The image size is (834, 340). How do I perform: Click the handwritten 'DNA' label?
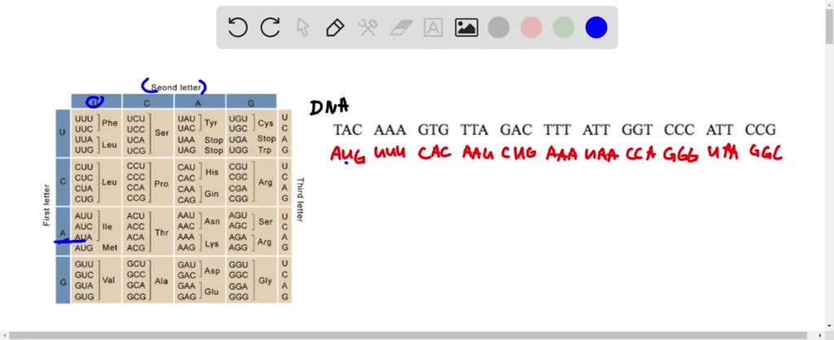coord(329,107)
